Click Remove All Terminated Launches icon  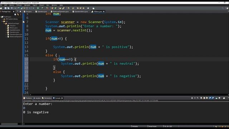point(198,98)
